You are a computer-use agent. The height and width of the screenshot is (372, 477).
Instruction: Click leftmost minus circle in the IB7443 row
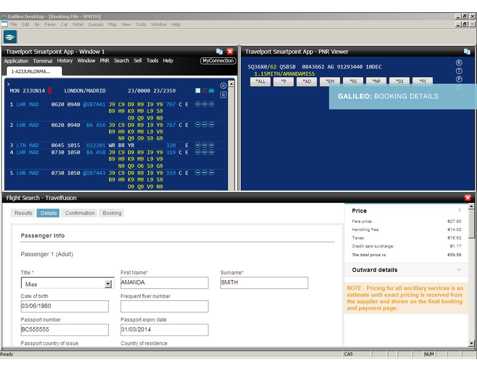tap(198, 173)
